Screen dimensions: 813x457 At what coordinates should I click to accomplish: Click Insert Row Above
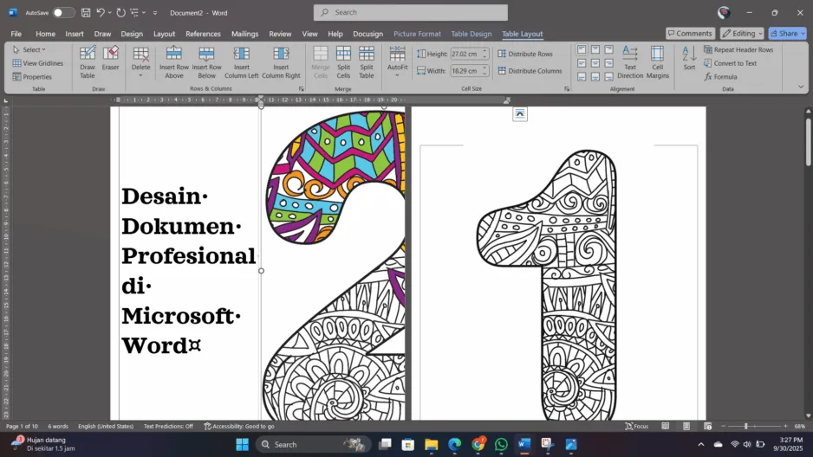pos(174,61)
